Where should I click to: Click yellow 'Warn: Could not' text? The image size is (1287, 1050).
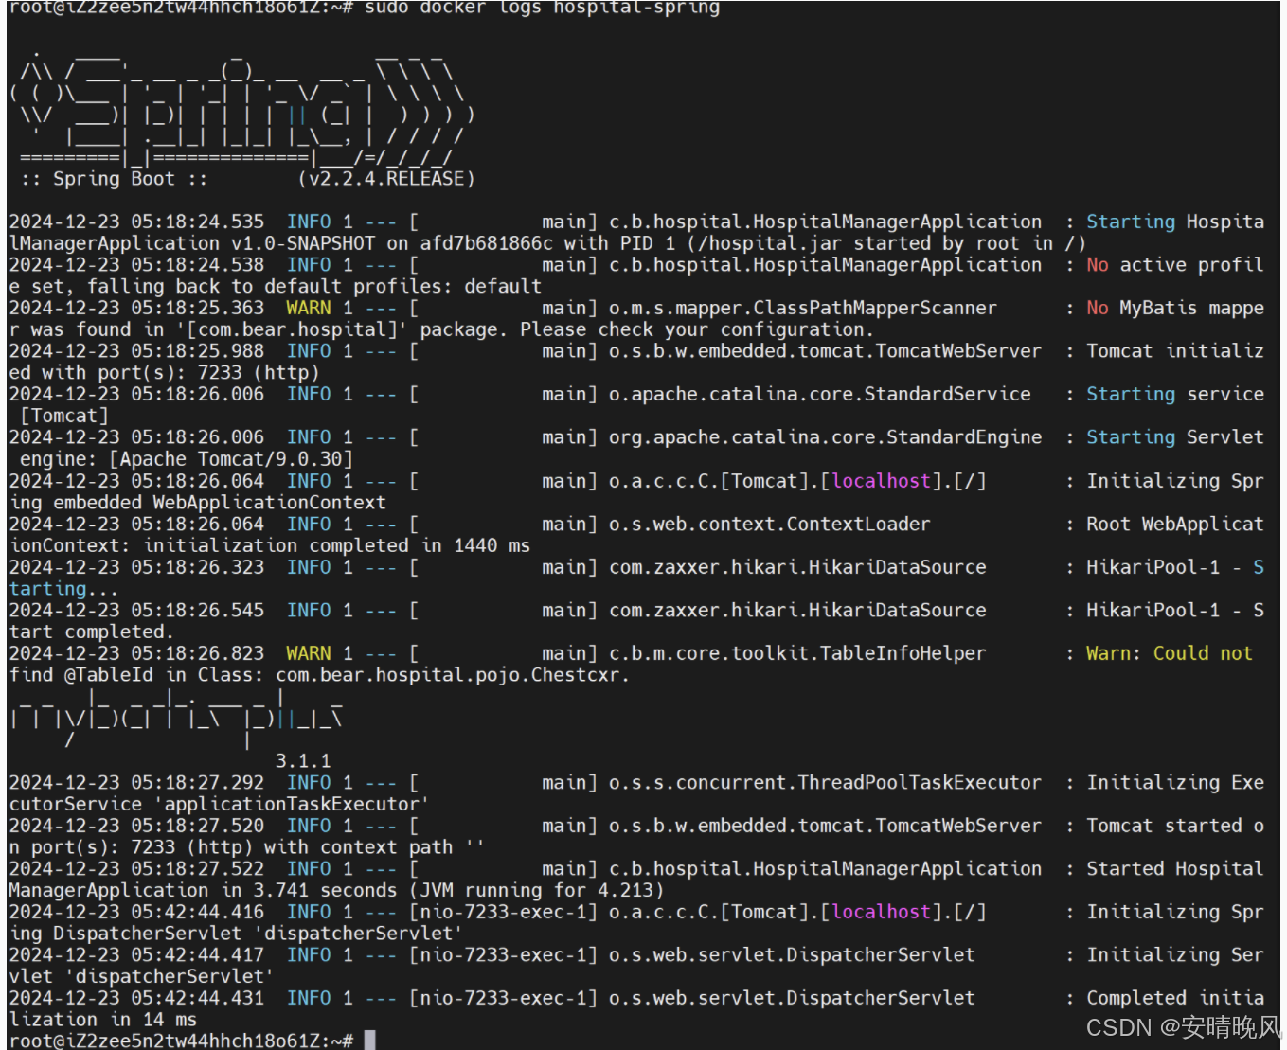[x=1169, y=653]
